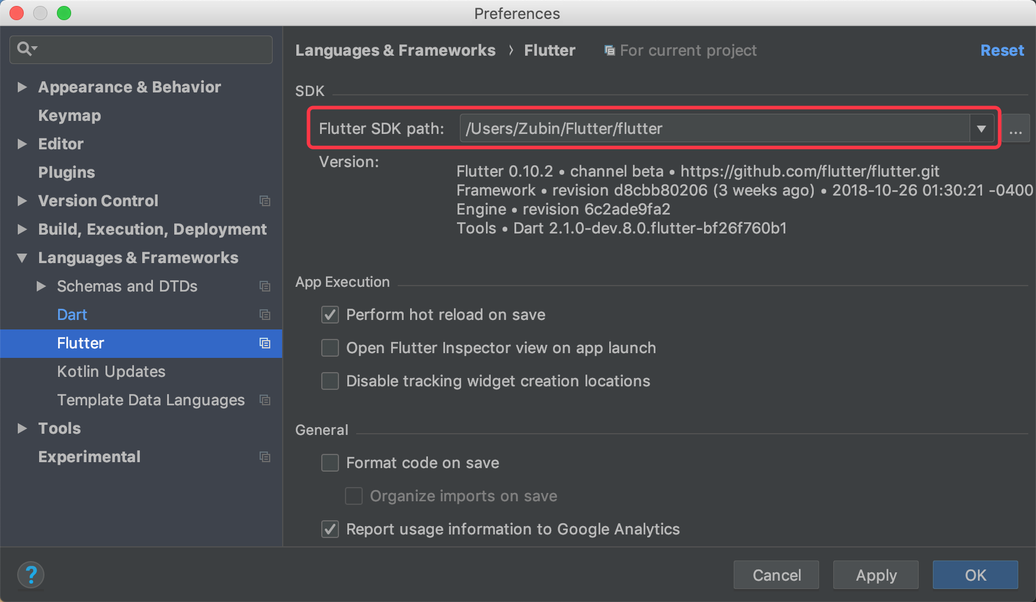This screenshot has height=602, width=1036.
Task: Click project-level icon beside Version Control
Action: pyautogui.click(x=265, y=201)
